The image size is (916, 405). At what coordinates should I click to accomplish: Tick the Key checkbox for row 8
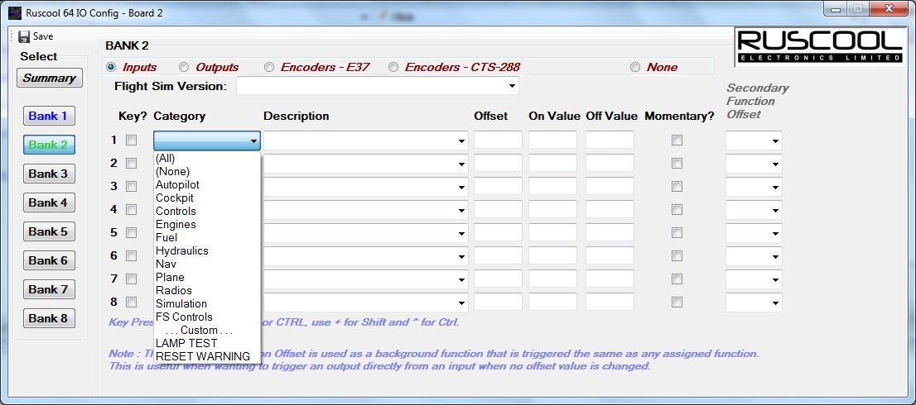132,303
